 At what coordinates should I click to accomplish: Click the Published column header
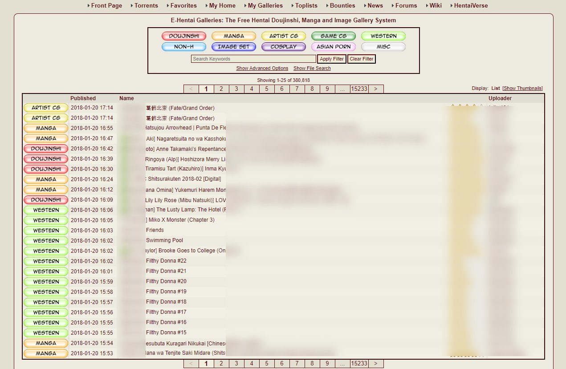[x=83, y=98]
